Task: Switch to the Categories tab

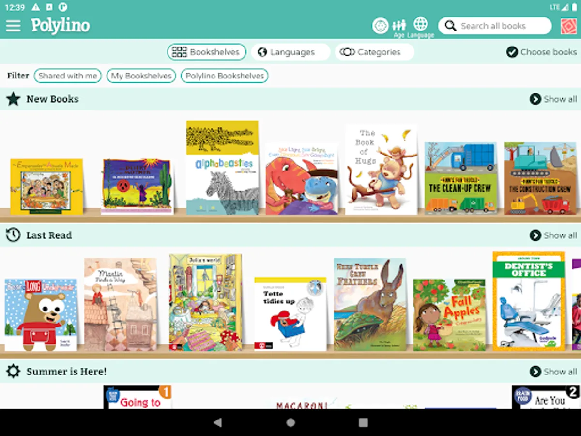Action: pos(374,52)
